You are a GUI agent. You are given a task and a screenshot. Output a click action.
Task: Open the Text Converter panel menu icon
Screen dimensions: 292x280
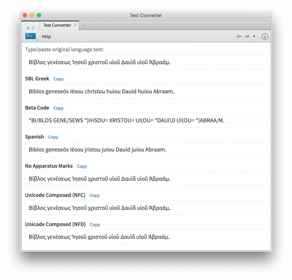pos(31,36)
